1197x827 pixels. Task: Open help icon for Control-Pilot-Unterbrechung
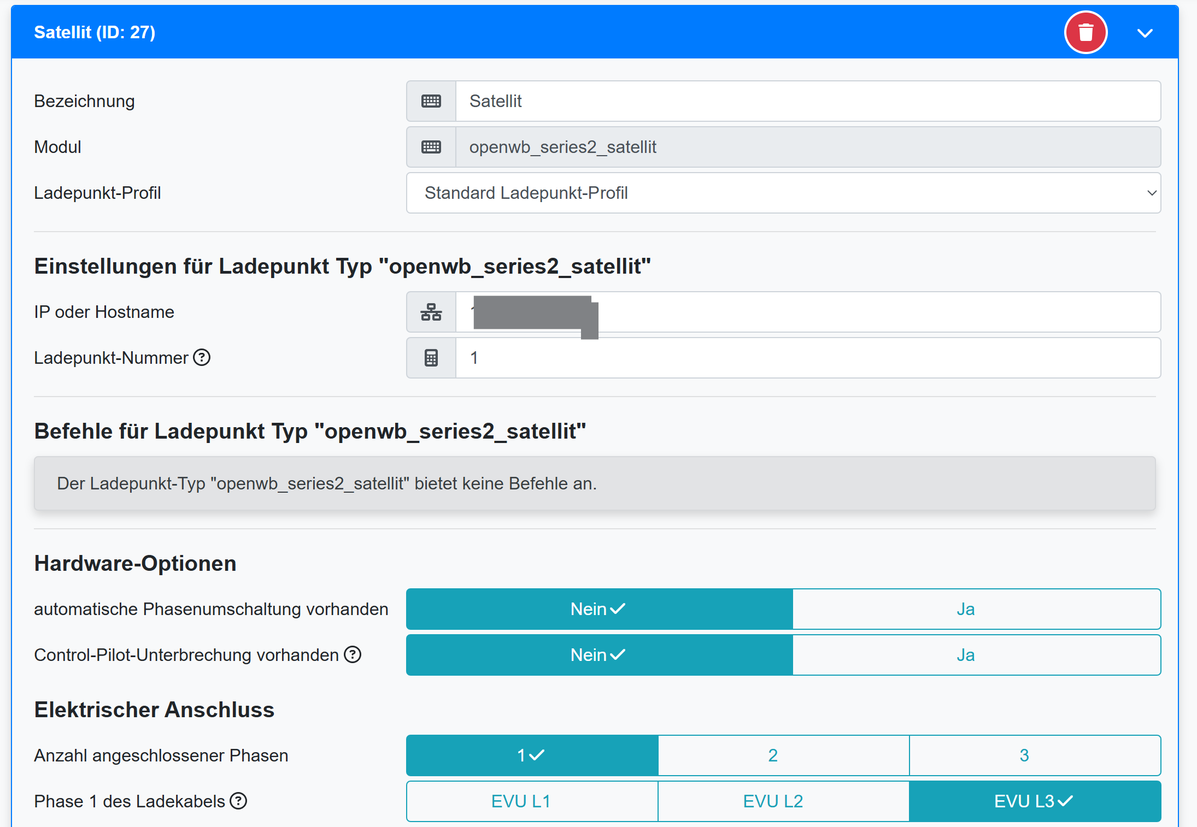(353, 654)
